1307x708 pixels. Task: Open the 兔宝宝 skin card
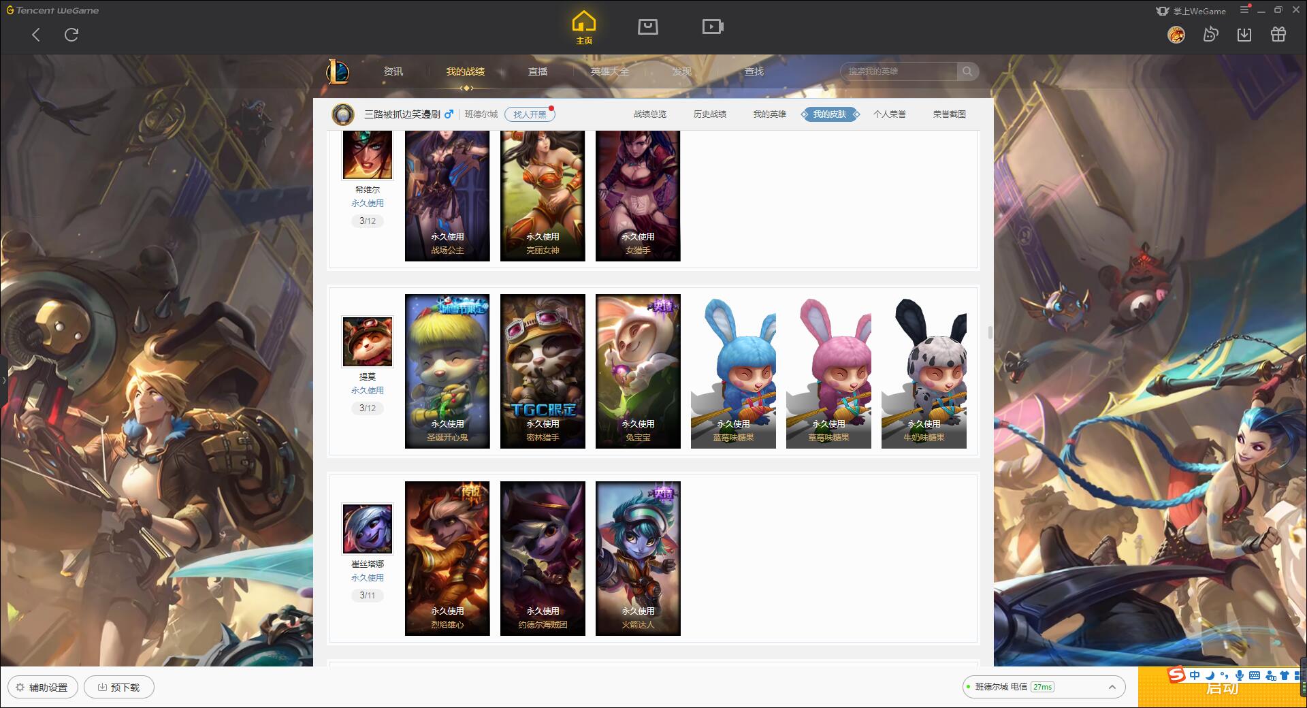[638, 371]
